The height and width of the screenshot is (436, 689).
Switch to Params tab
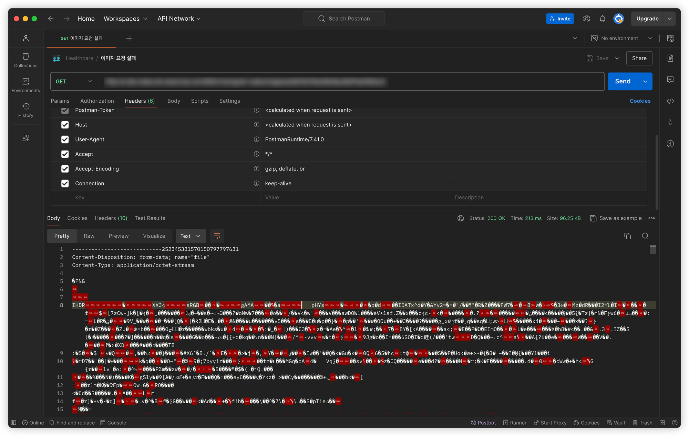point(60,101)
